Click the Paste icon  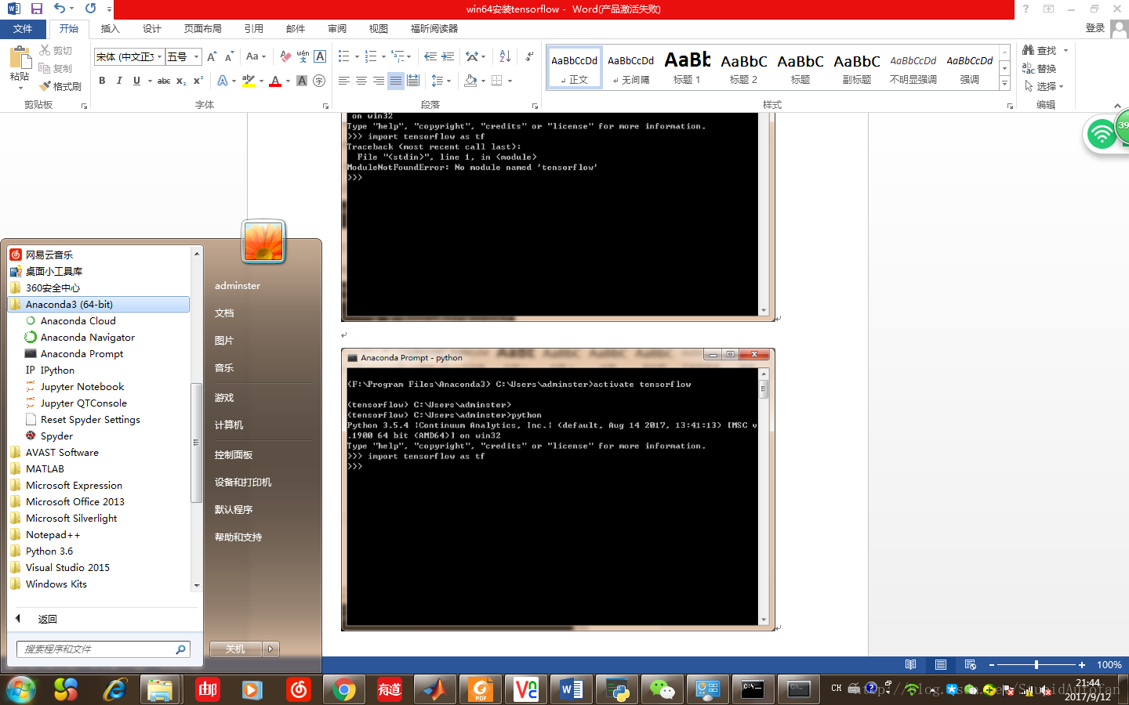click(20, 58)
